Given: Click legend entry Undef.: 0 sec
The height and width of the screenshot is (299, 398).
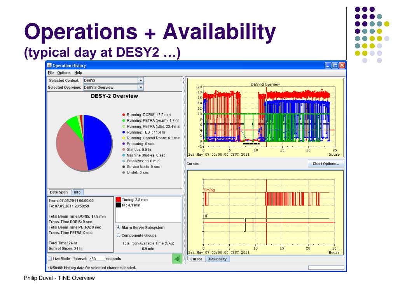Looking at the screenshot, I should tap(136, 172).
